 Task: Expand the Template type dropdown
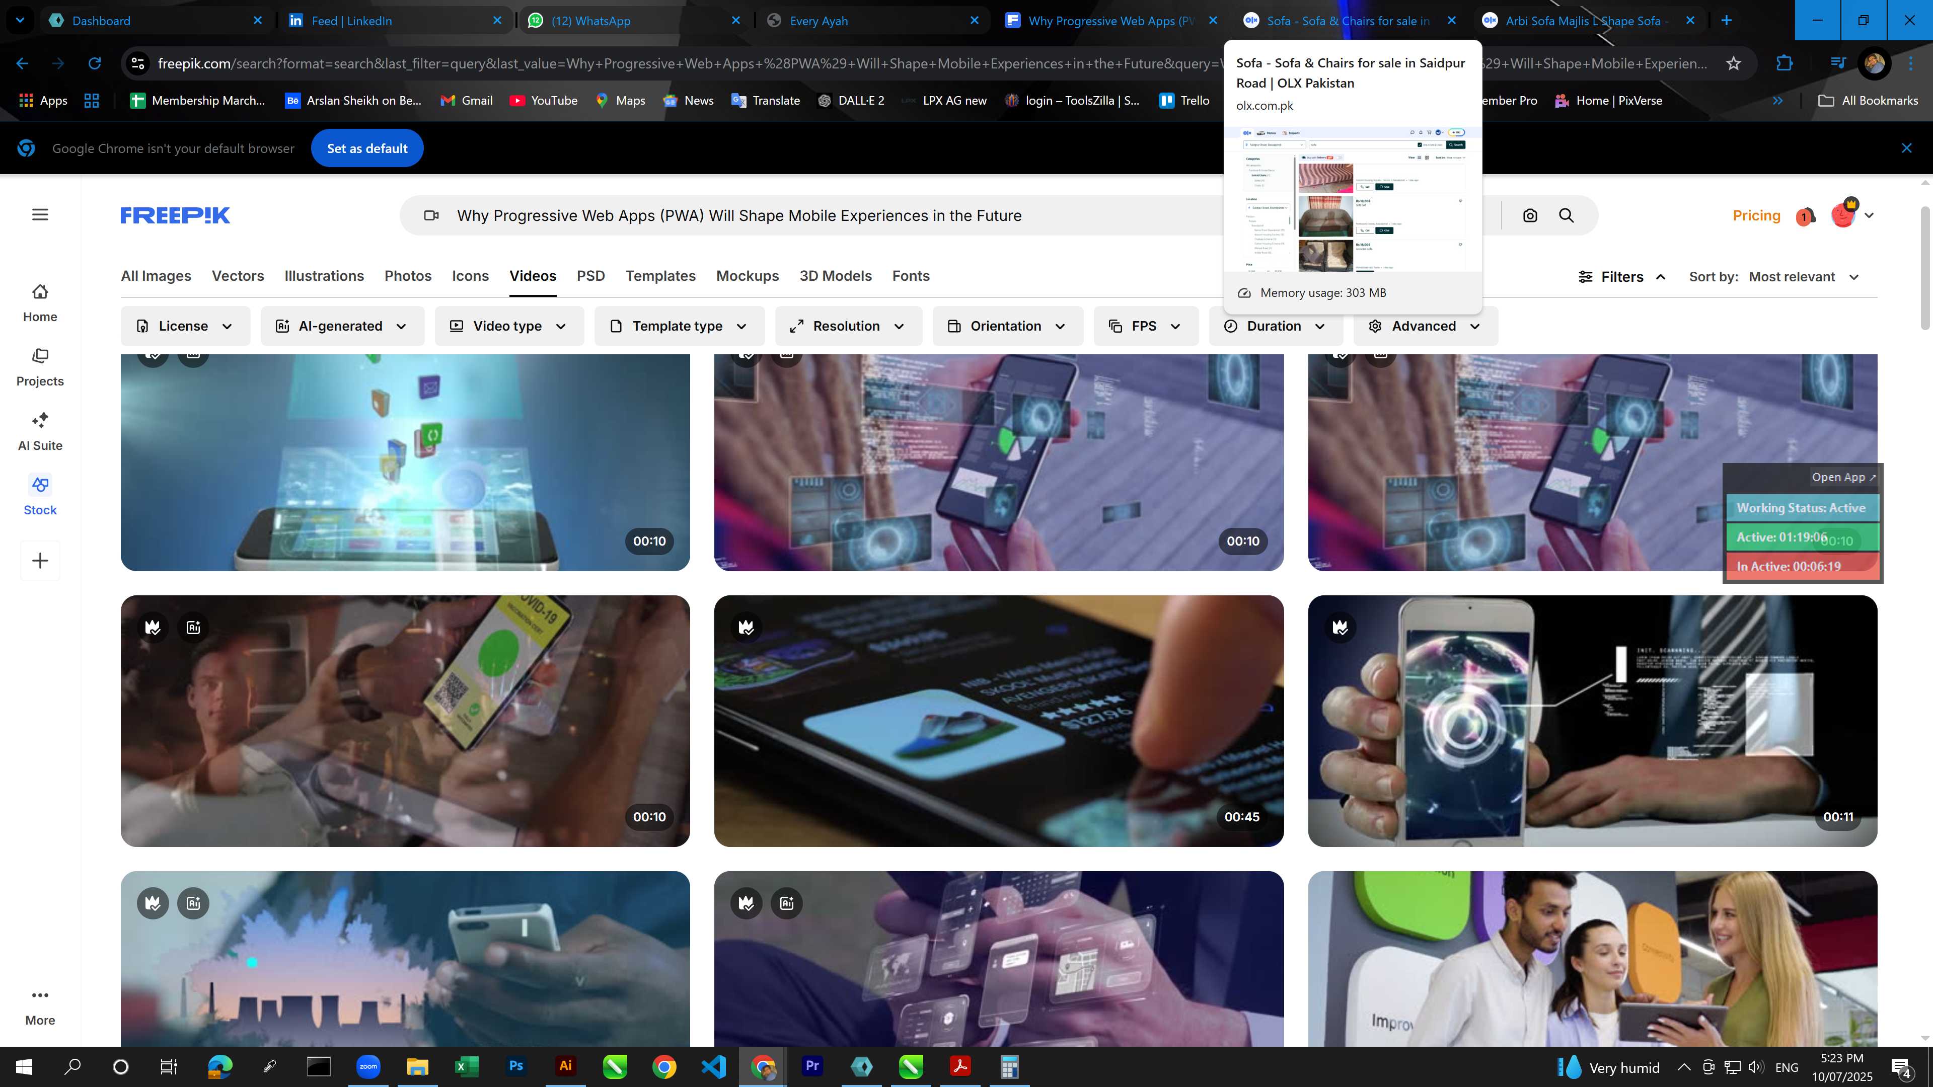coord(679,326)
